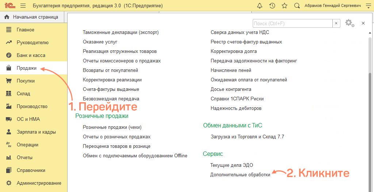Image resolution: width=374 pixels, height=192 pixels.
Task: Open Счета-фактуры выданные
Action: pos(111,89)
